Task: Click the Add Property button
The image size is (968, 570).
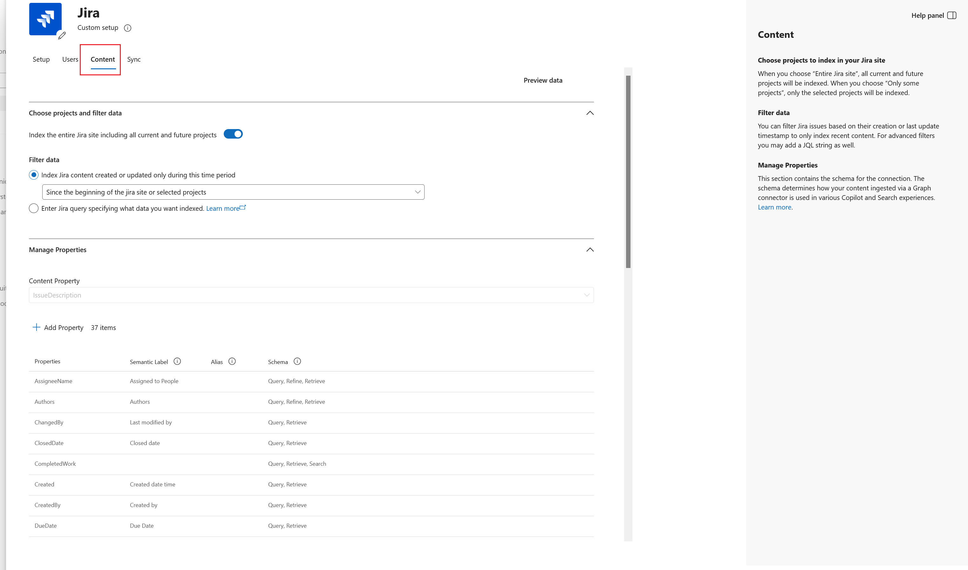Action: click(x=58, y=327)
